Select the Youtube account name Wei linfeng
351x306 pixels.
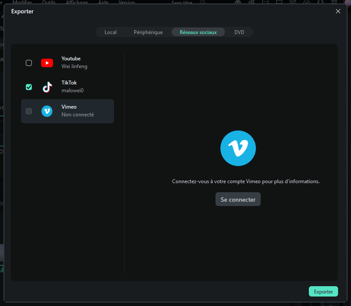pos(74,66)
